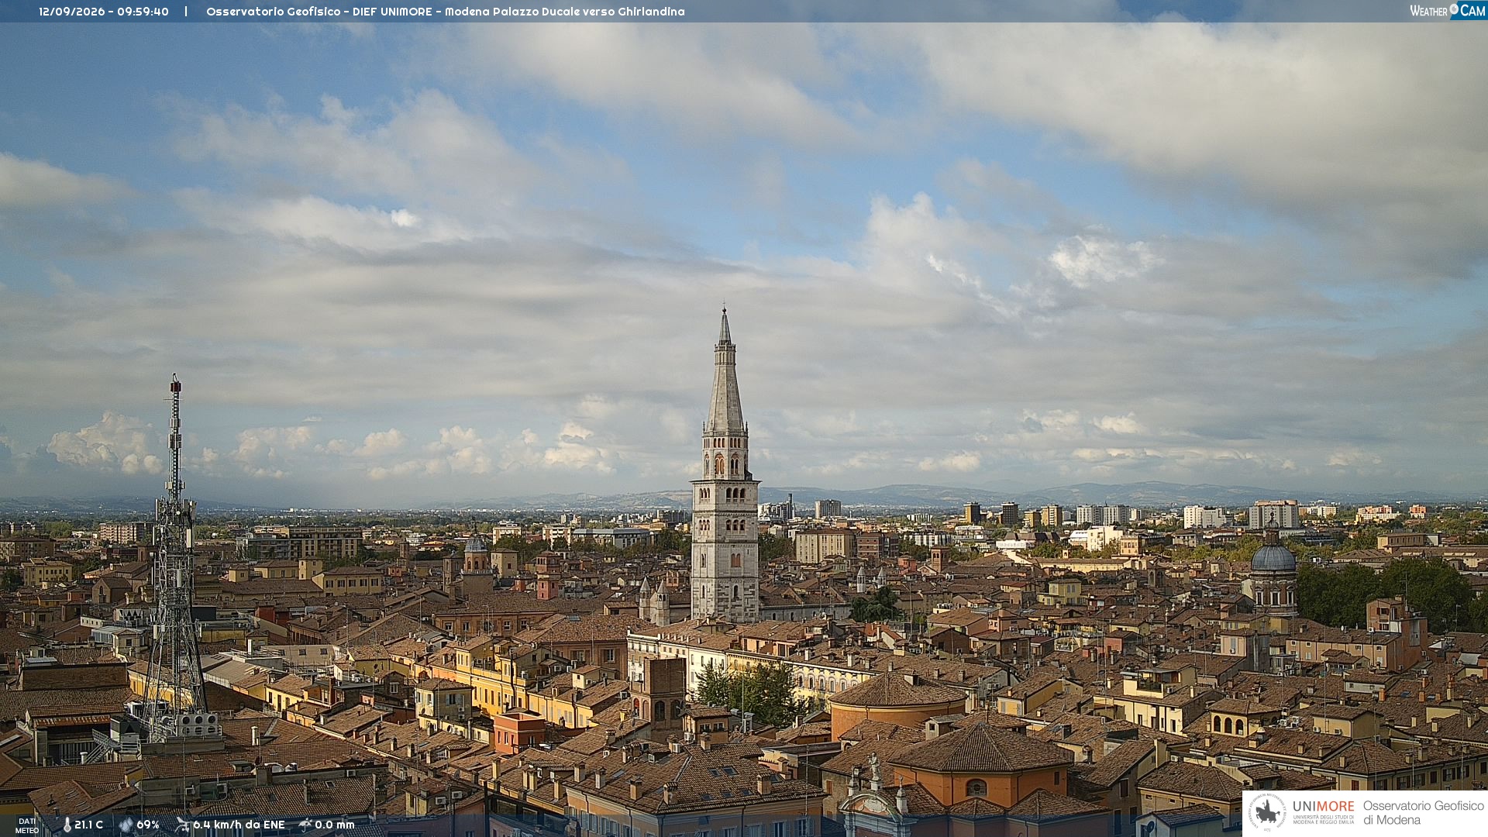Click the wind anemometer icon
The height and width of the screenshot is (837, 1488).
click(182, 825)
